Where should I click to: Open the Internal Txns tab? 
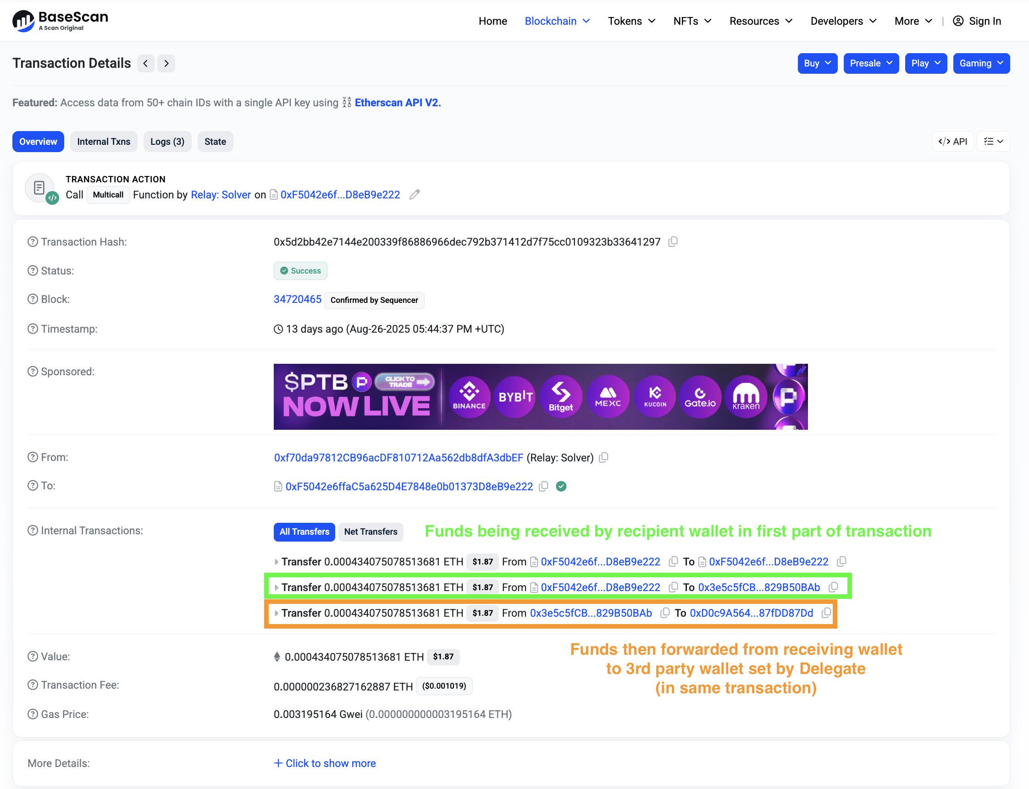coord(104,142)
